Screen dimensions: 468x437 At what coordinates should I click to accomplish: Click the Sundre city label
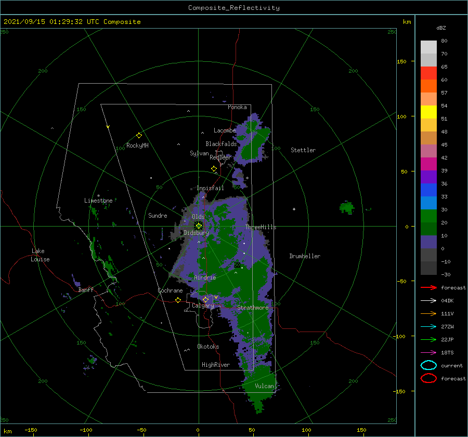point(158,215)
